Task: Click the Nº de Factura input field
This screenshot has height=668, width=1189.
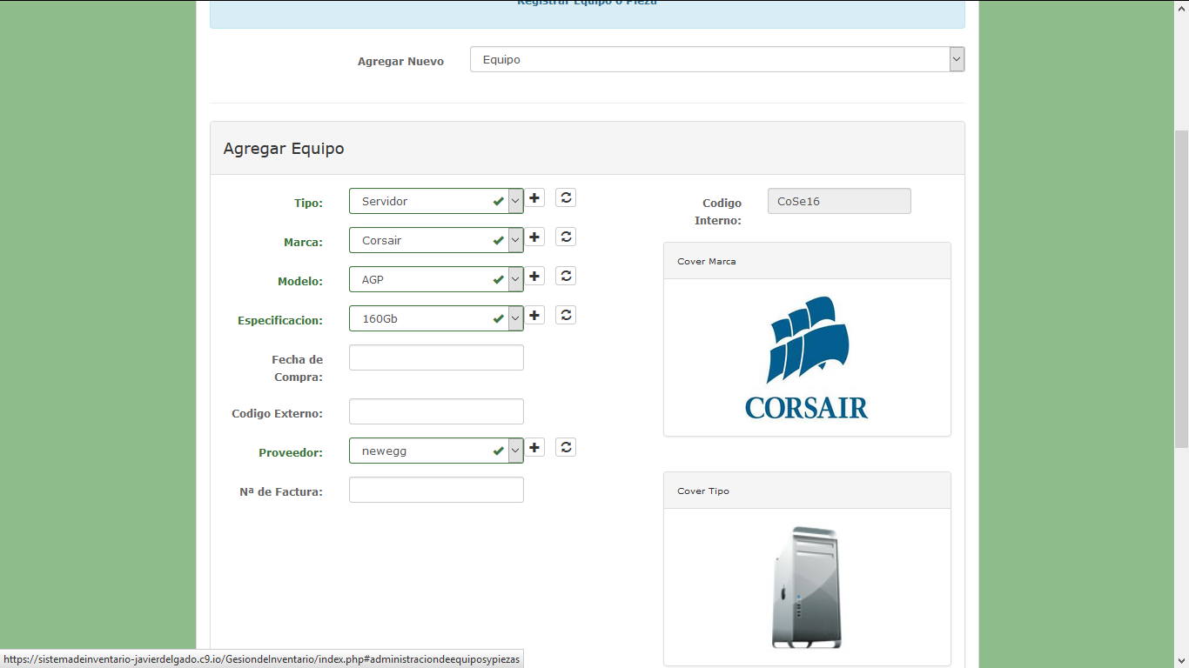Action: 436,490
